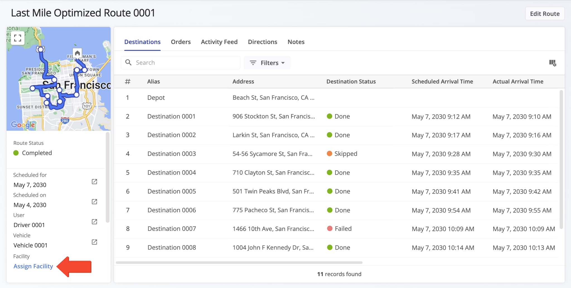Focus the Search input field
Screen dimensions: 571x288
point(181,63)
